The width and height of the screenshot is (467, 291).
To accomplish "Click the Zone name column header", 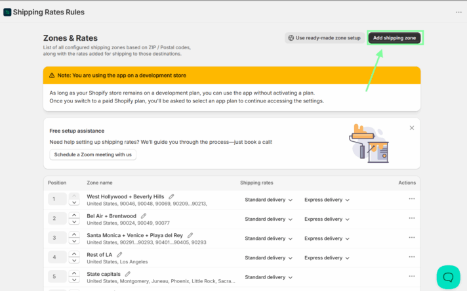I will (100, 183).
